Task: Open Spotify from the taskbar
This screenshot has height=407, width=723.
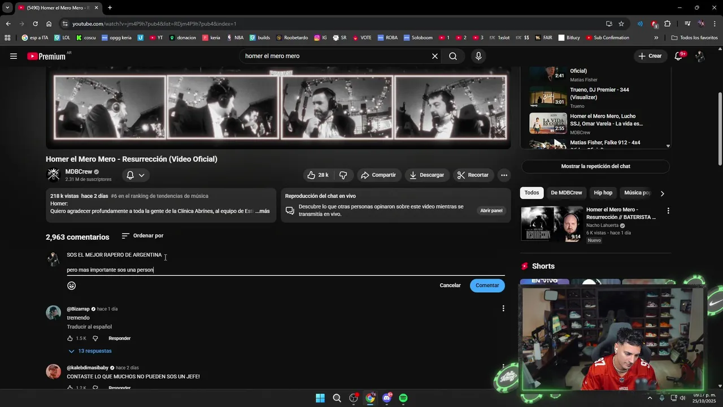Action: [x=403, y=398]
